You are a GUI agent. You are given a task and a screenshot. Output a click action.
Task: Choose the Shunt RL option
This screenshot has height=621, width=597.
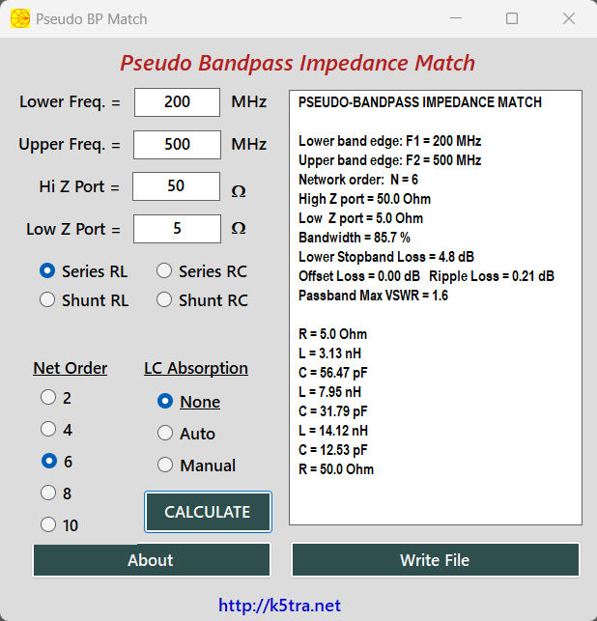pos(47,300)
